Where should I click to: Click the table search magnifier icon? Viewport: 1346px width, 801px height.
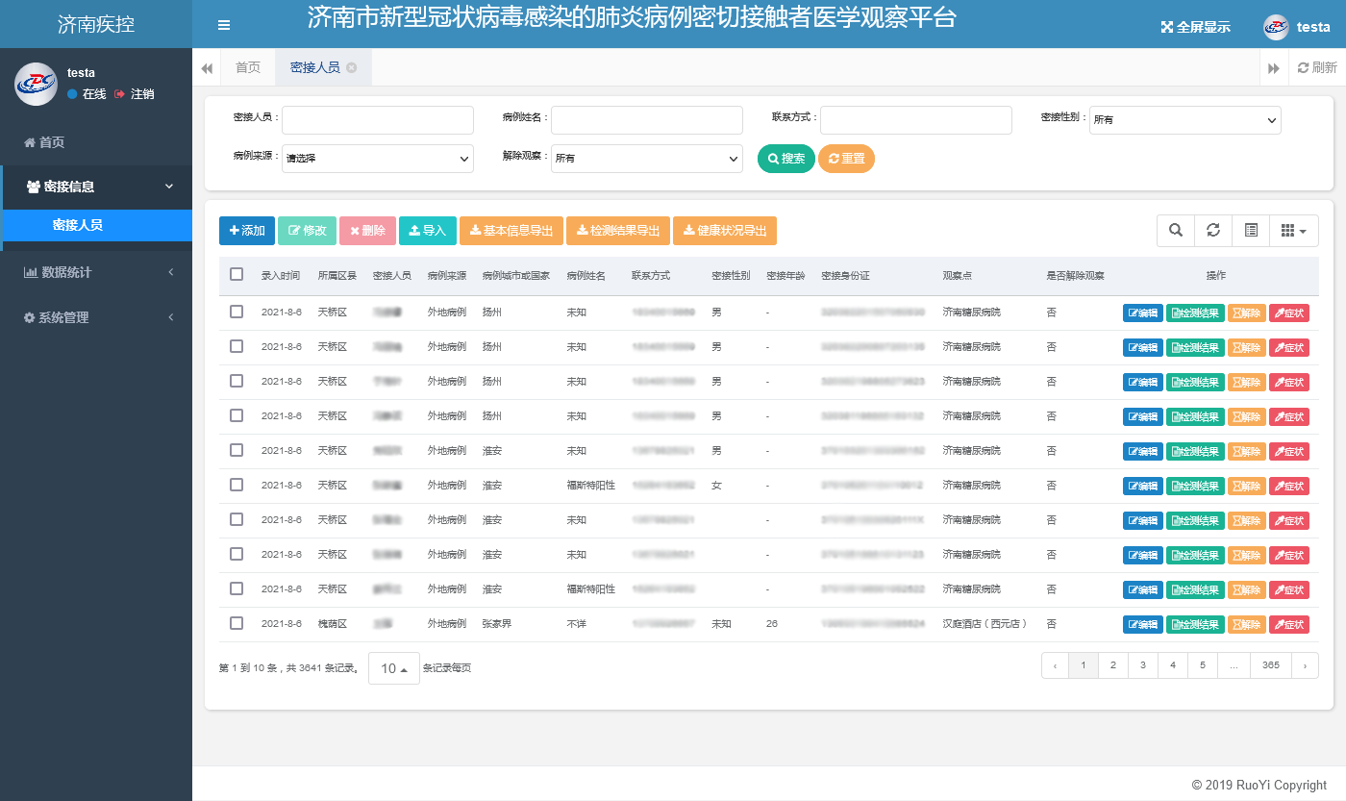click(1175, 231)
